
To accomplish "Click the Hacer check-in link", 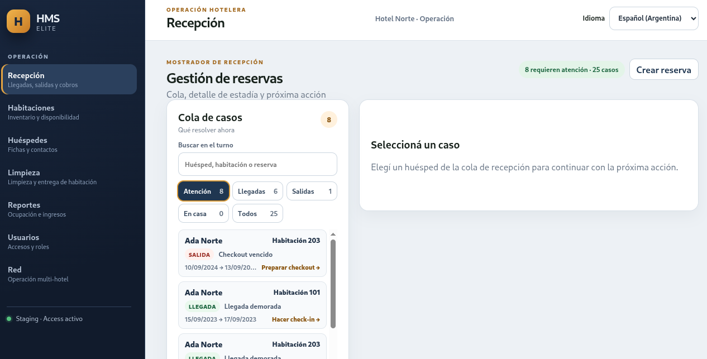I will pyautogui.click(x=296, y=319).
